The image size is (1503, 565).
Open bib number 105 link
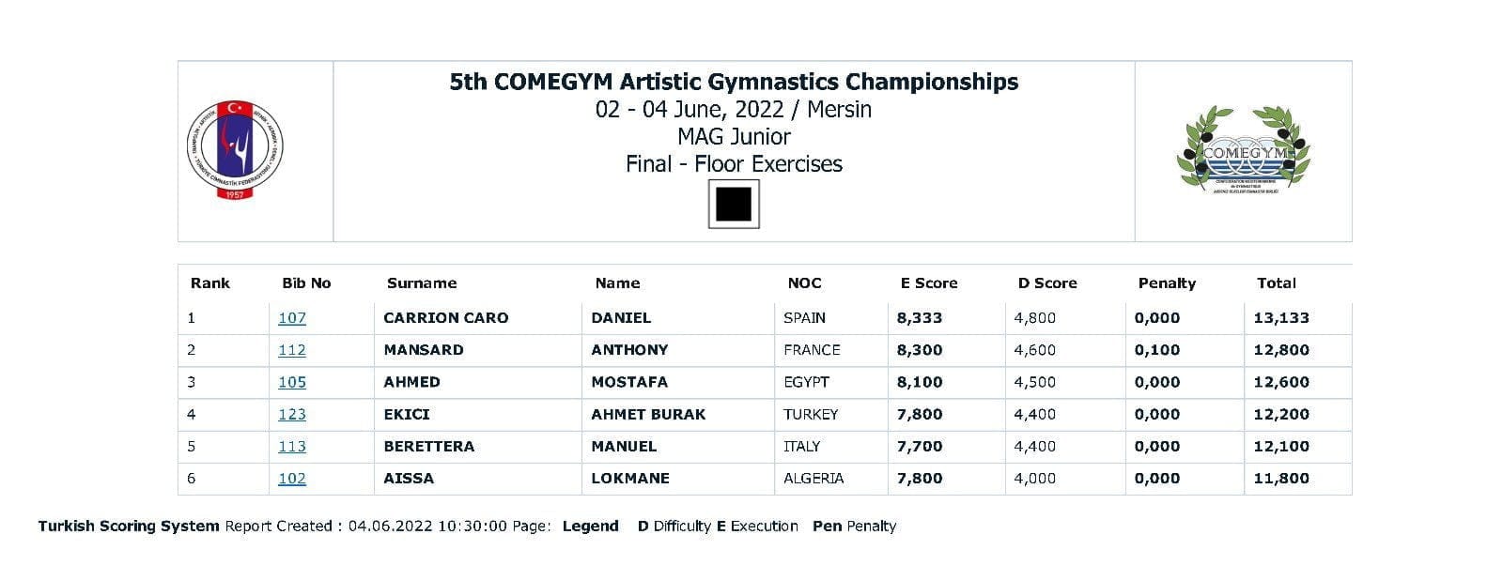(292, 382)
